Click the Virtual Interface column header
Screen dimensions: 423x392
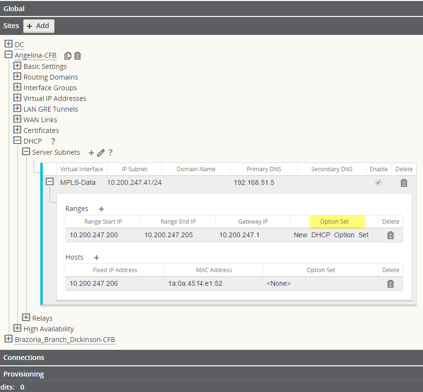pos(82,169)
